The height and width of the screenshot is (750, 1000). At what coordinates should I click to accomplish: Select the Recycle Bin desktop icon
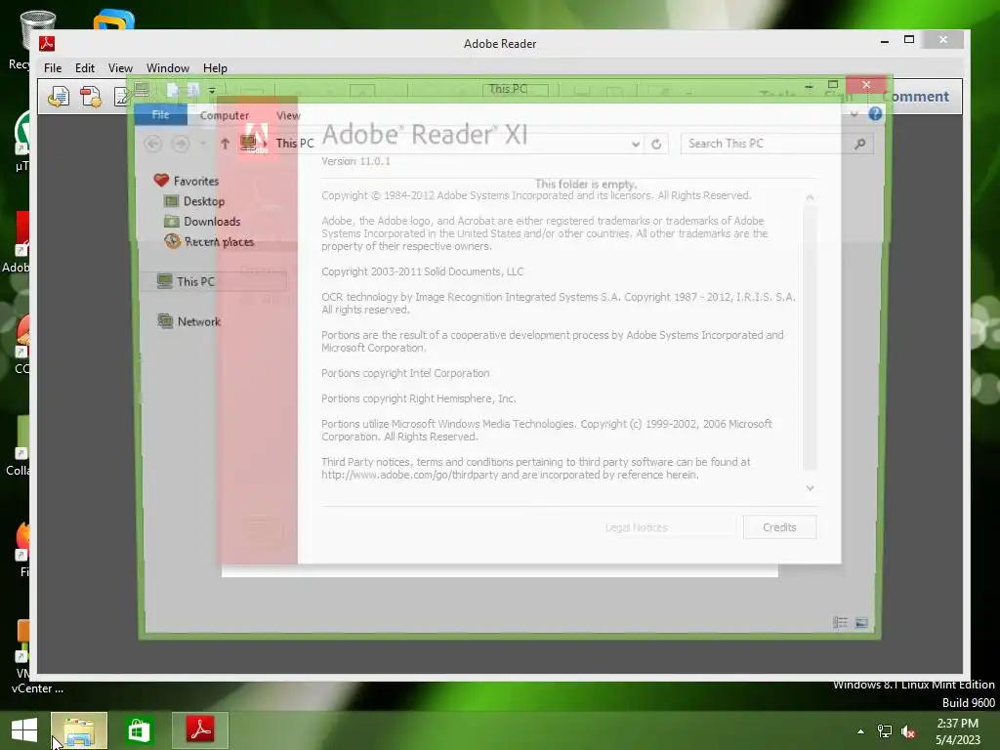[x=25, y=39]
